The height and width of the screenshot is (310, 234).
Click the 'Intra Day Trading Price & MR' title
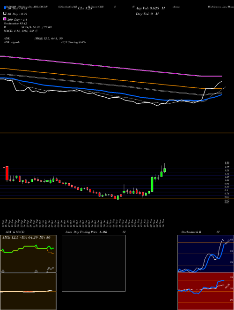86,232
